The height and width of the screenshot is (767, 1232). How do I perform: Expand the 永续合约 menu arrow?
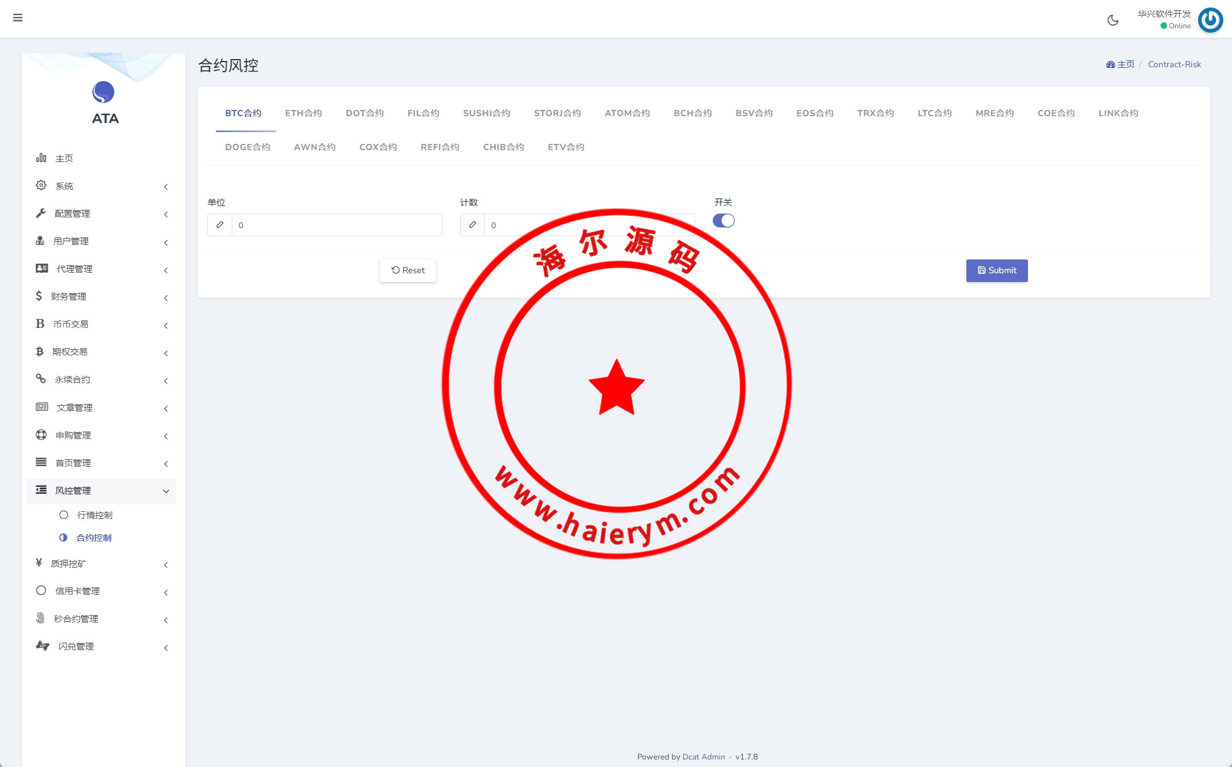point(166,381)
